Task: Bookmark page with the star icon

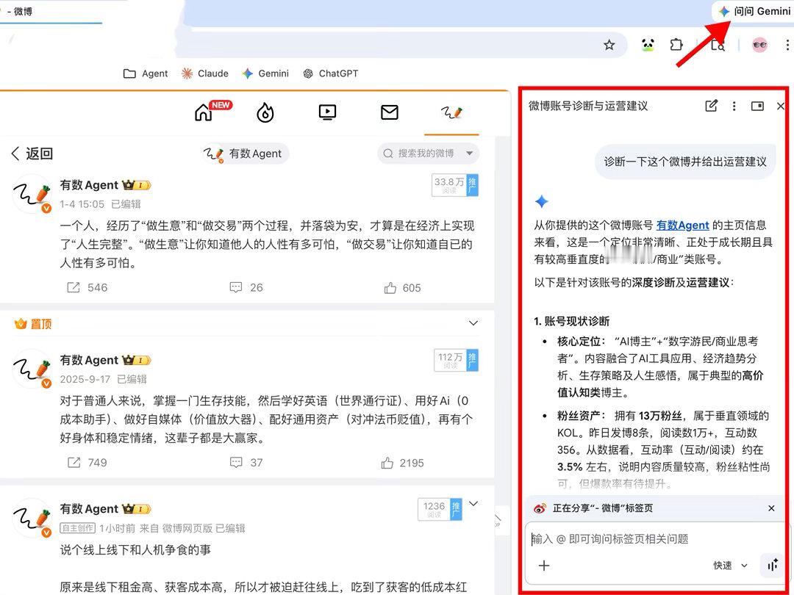Action: point(609,45)
